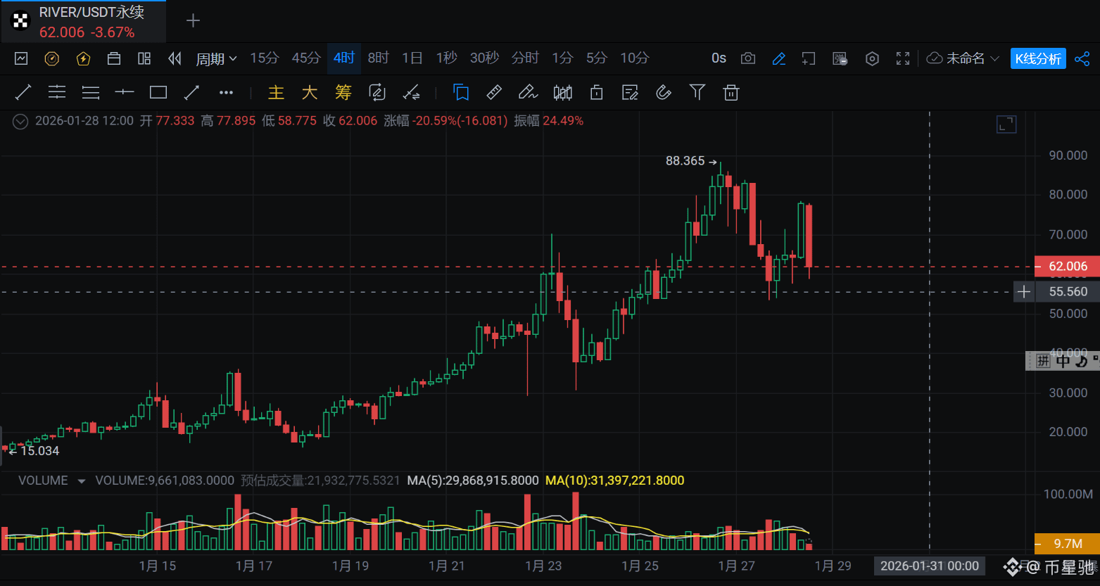Viewport: 1100px width, 586px height.
Task: Open more drawing tools ellipsis
Action: tap(226, 92)
